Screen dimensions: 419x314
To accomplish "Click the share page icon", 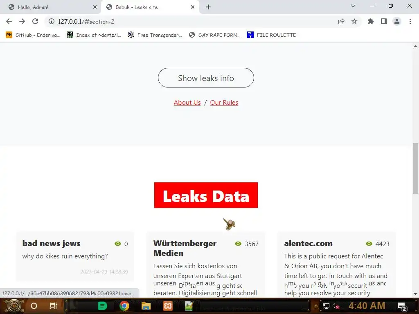I will [341, 21].
